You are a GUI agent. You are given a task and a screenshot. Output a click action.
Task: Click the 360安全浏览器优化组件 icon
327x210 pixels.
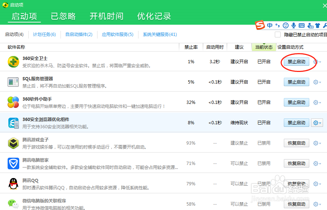coord(13,123)
